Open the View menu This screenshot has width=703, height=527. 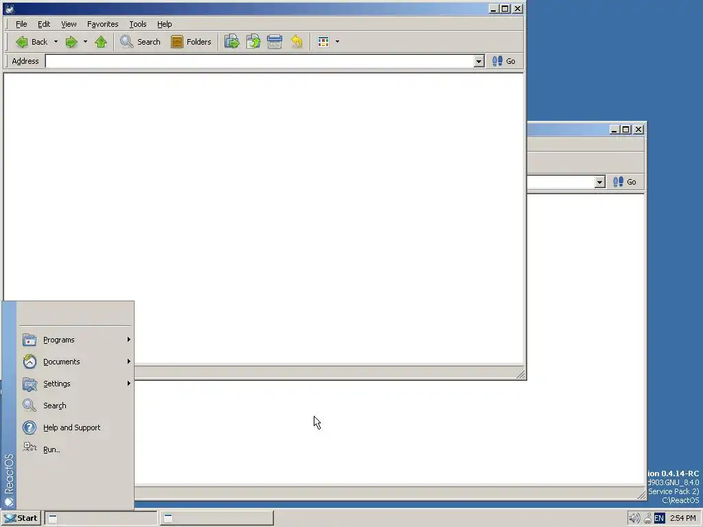(69, 24)
